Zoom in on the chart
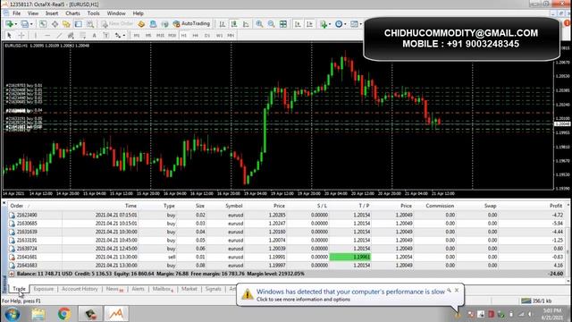Viewport: 572px width, 322px height. click(259, 24)
